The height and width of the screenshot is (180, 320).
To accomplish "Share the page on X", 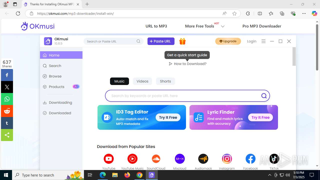I will [x=7, y=87].
